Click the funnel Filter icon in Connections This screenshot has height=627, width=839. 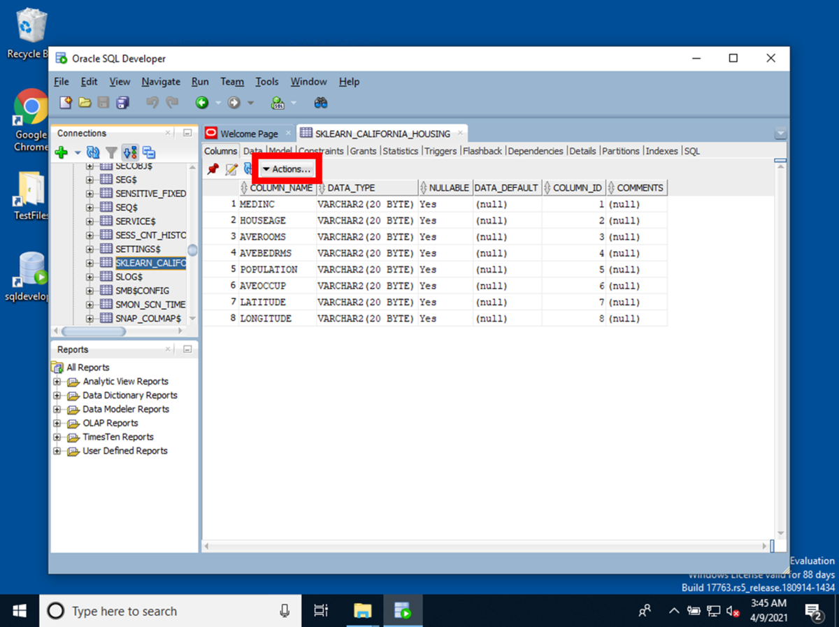pyautogui.click(x=111, y=152)
